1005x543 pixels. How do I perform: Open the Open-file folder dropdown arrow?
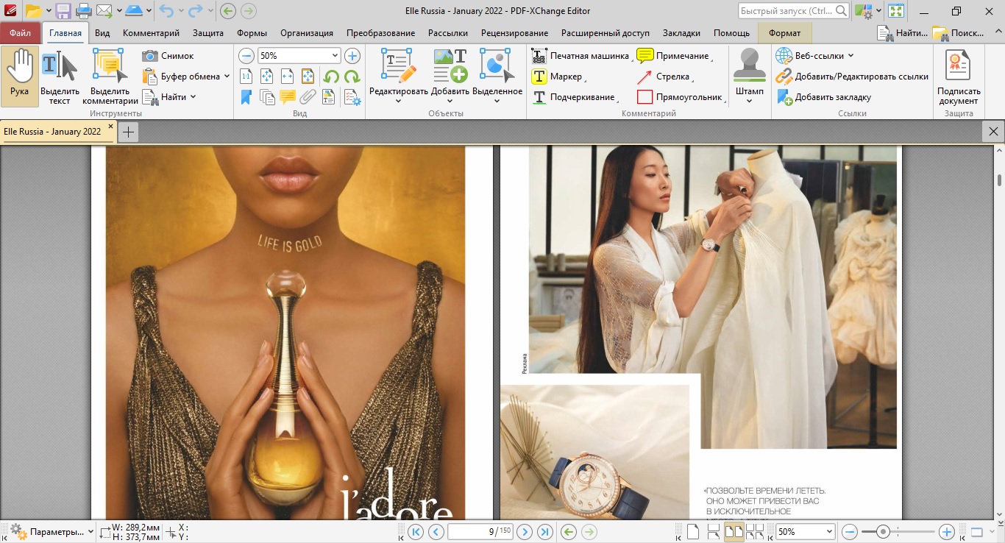49,11
